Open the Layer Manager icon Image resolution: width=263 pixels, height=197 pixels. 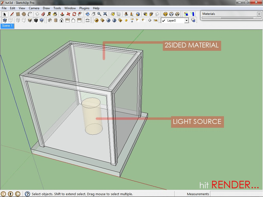pos(193,21)
